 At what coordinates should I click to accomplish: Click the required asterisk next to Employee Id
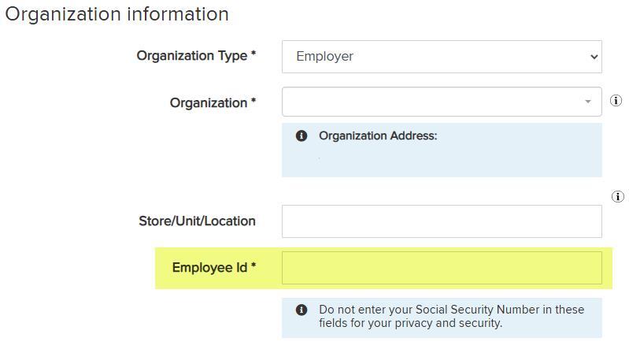[x=253, y=267]
